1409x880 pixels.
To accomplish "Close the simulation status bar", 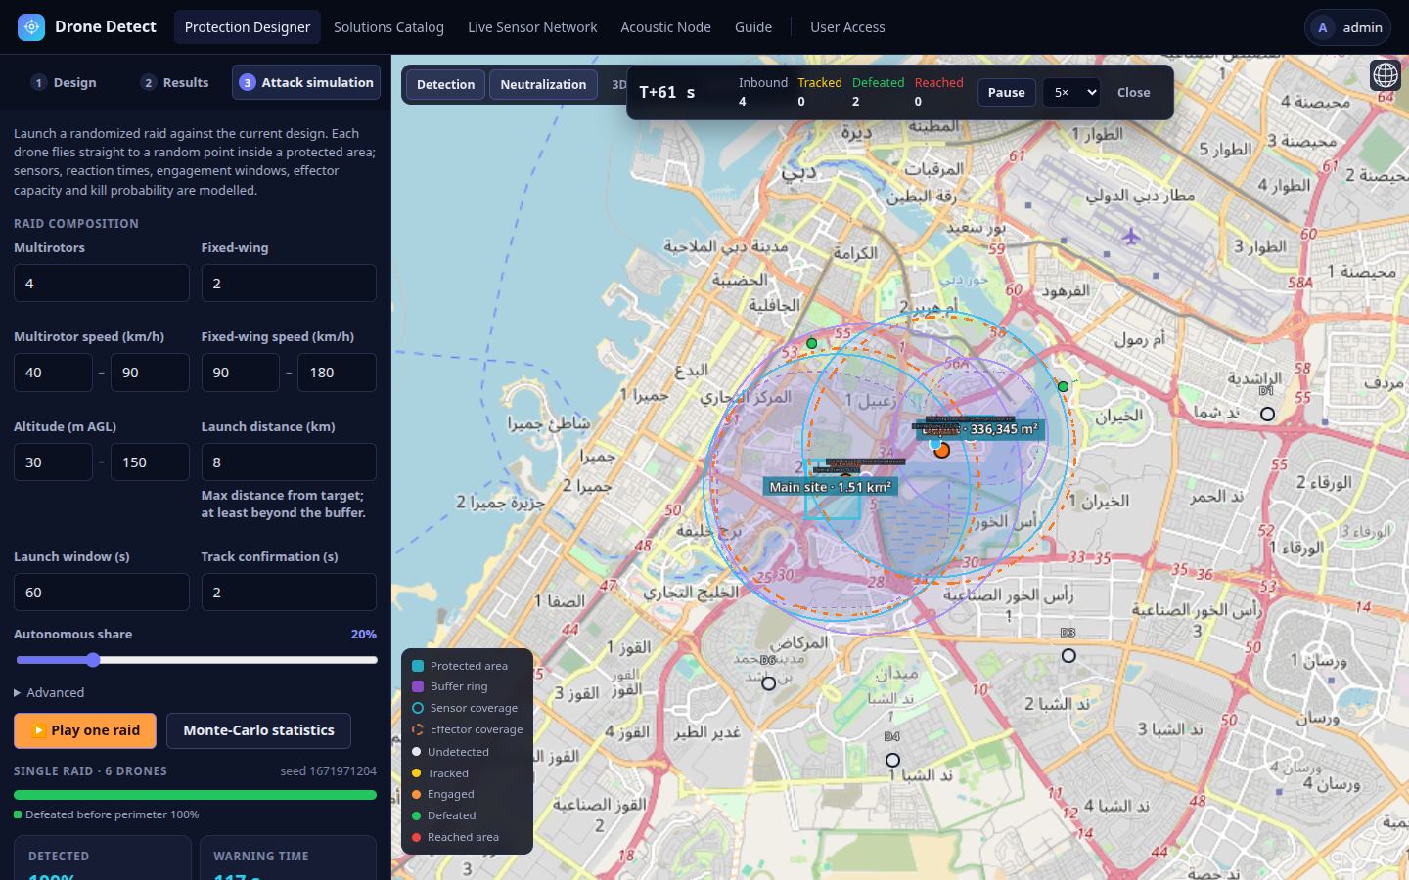I will 1133,92.
